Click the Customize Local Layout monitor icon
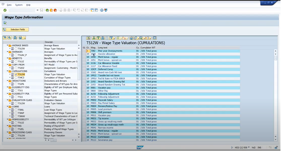Image resolution: width=281 pixels, height=151 pixels. [106, 10]
